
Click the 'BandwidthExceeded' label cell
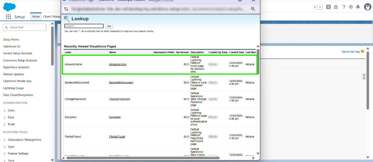pyautogui.click(x=77, y=83)
